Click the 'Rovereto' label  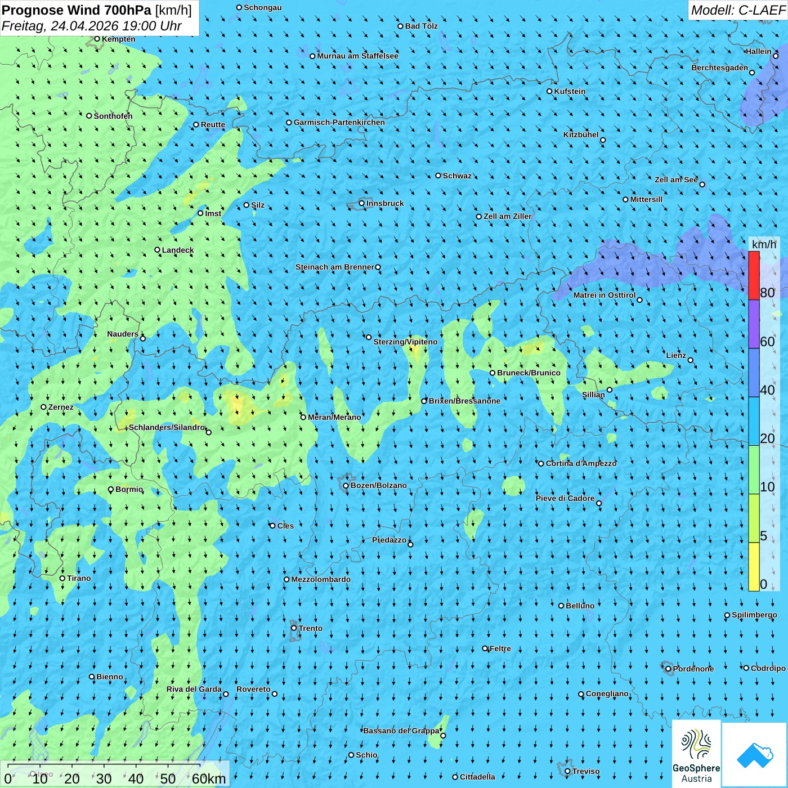(x=253, y=689)
